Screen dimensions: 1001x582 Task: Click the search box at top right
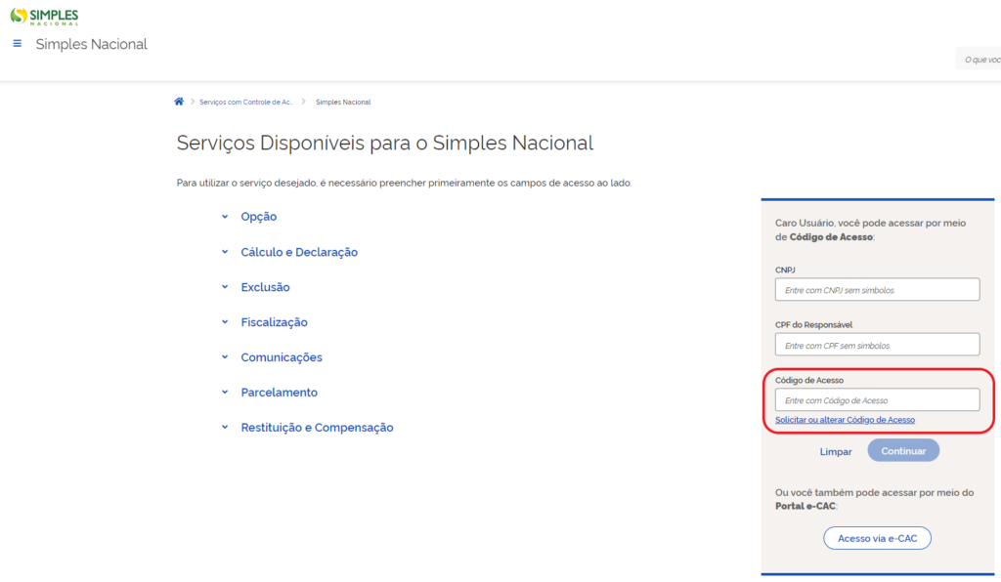click(979, 60)
